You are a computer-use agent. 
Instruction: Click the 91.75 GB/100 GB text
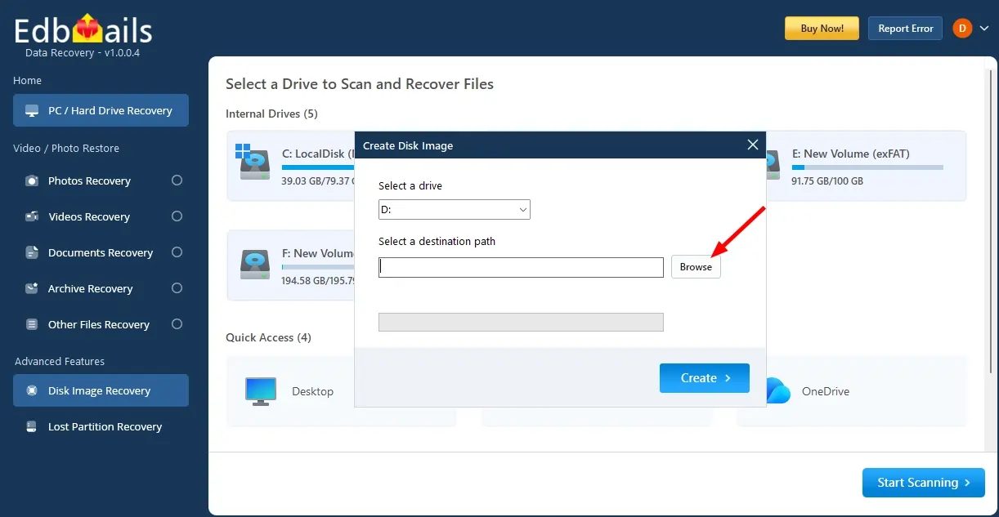coord(827,181)
